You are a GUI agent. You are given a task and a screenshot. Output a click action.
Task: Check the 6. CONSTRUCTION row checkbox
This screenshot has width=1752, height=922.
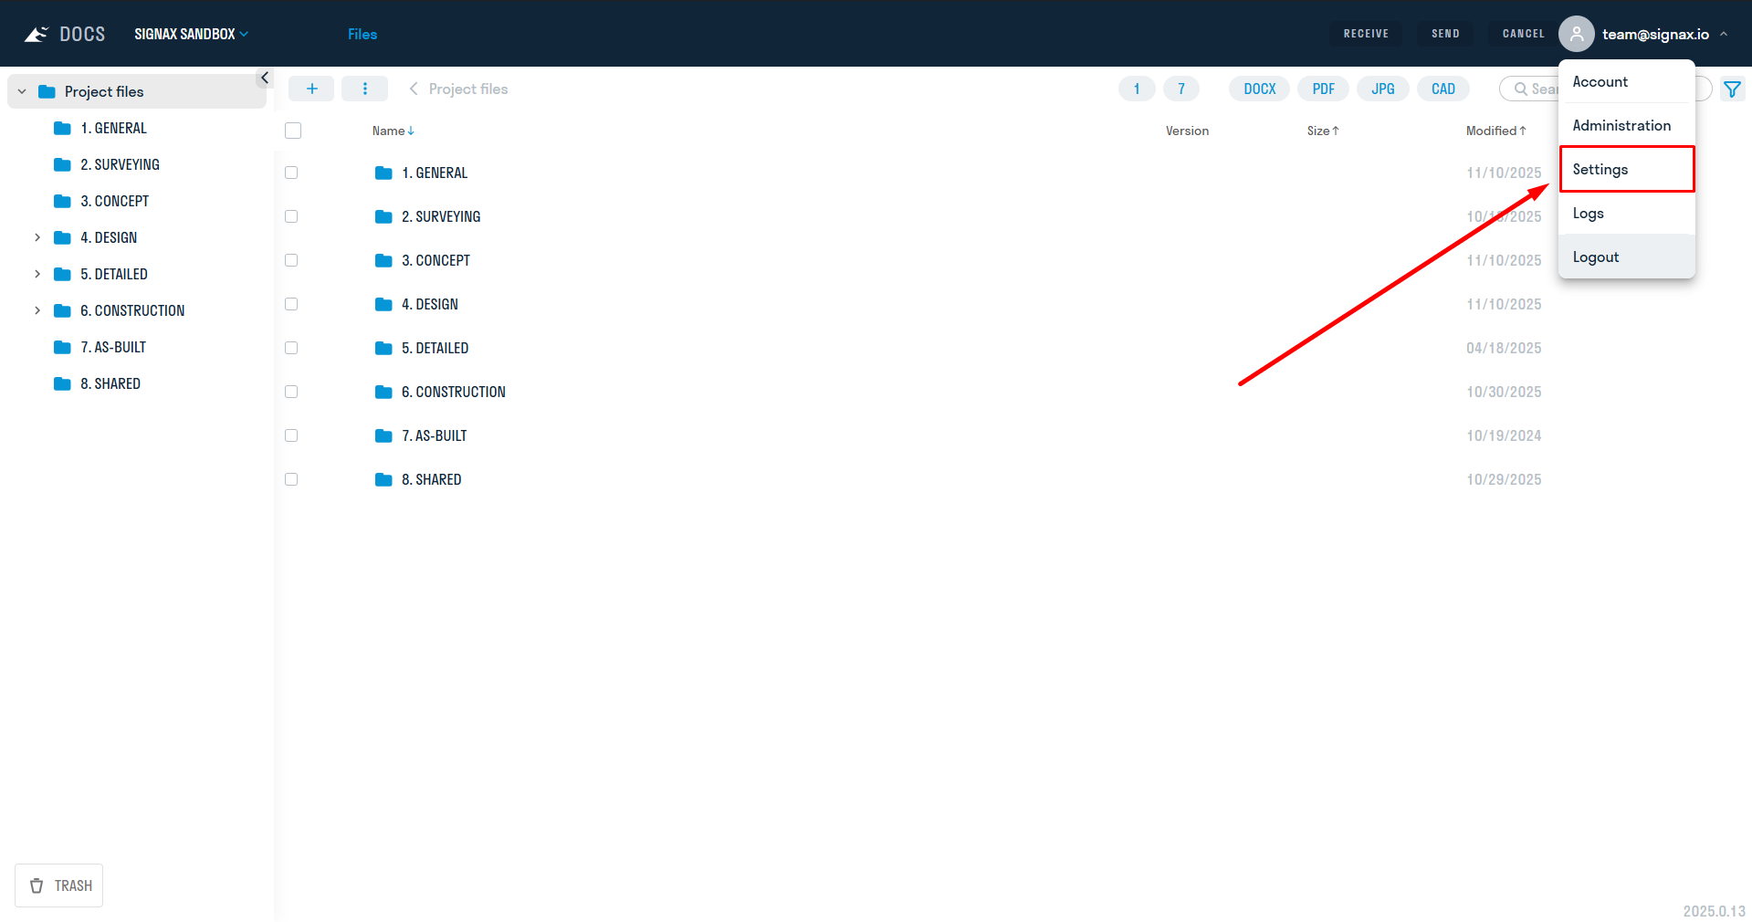pyautogui.click(x=291, y=392)
